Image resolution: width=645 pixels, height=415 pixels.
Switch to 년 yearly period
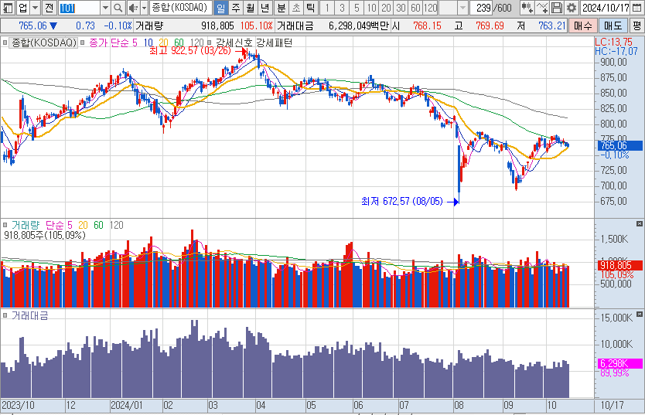click(265, 8)
